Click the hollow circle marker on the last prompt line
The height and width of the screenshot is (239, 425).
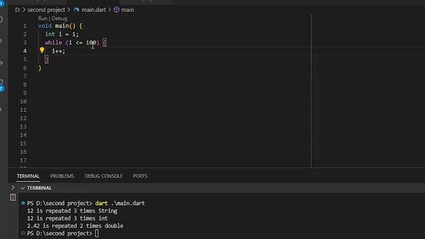(23, 233)
